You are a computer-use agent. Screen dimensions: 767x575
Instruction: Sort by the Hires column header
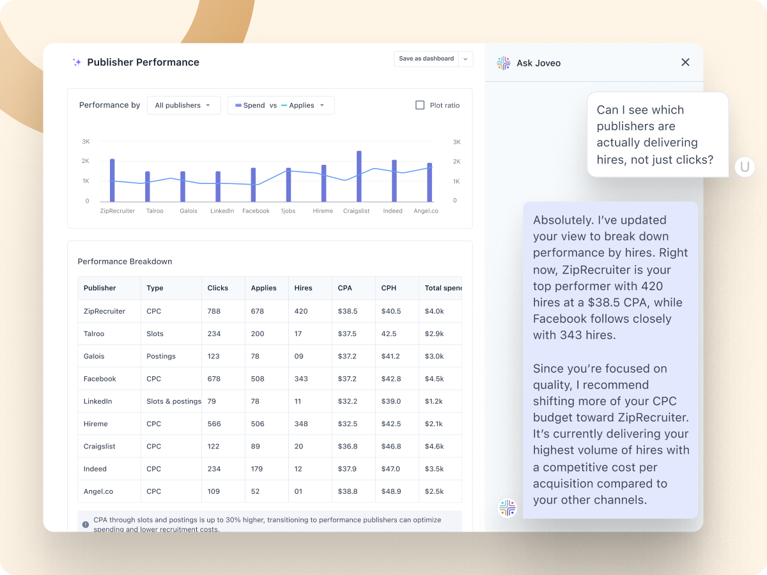[303, 288]
